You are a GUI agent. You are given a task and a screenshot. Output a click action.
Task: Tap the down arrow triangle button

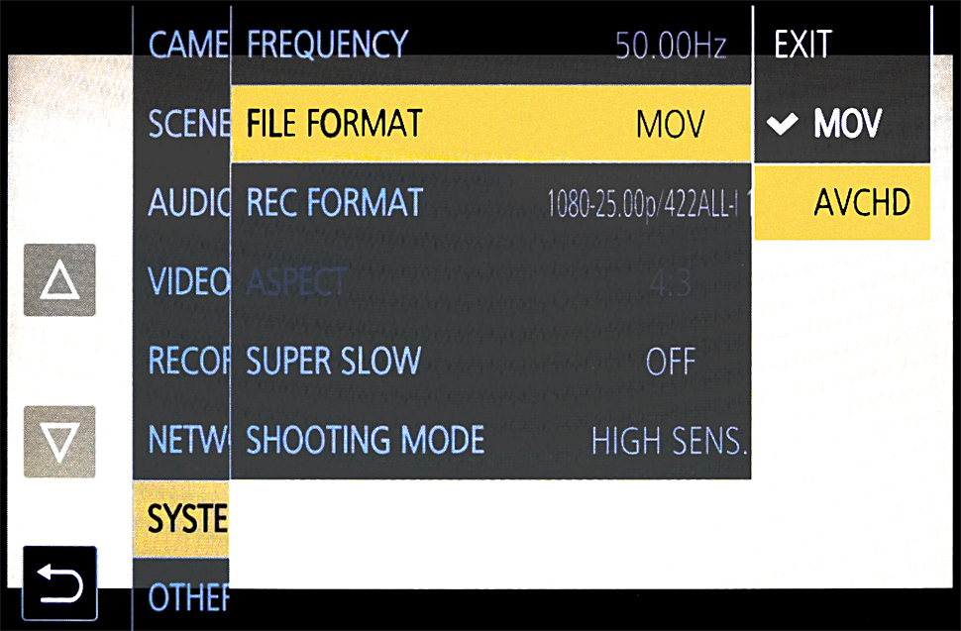tap(59, 442)
